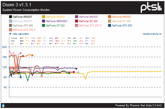Click the Doom 3 v1.3.1 title
This screenshot has height=109, width=165.
pyautogui.click(x=17, y=5)
